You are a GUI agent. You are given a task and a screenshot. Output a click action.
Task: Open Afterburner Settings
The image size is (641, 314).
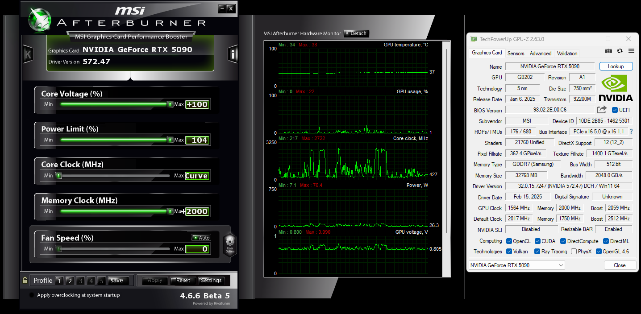point(211,281)
